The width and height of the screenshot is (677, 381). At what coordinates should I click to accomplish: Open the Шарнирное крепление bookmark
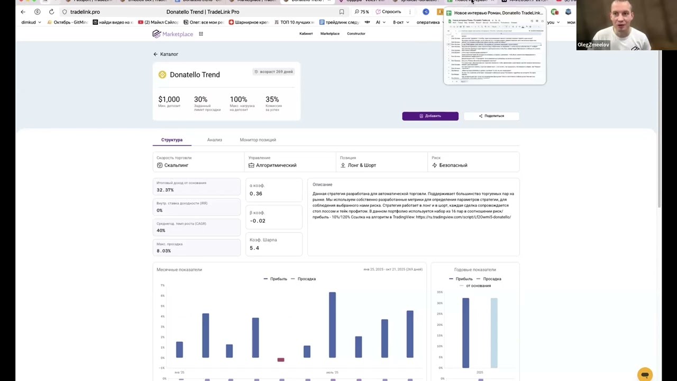pos(249,22)
